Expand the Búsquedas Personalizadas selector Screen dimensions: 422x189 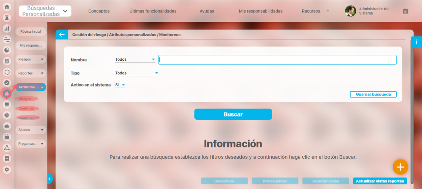click(45, 11)
